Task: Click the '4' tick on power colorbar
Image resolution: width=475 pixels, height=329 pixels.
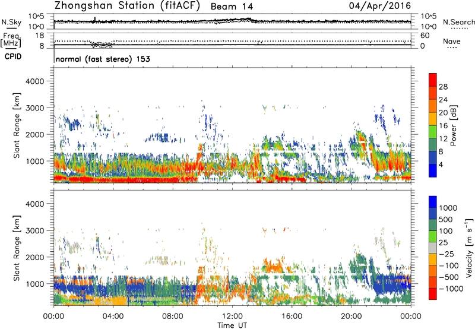Action: [x=441, y=164]
